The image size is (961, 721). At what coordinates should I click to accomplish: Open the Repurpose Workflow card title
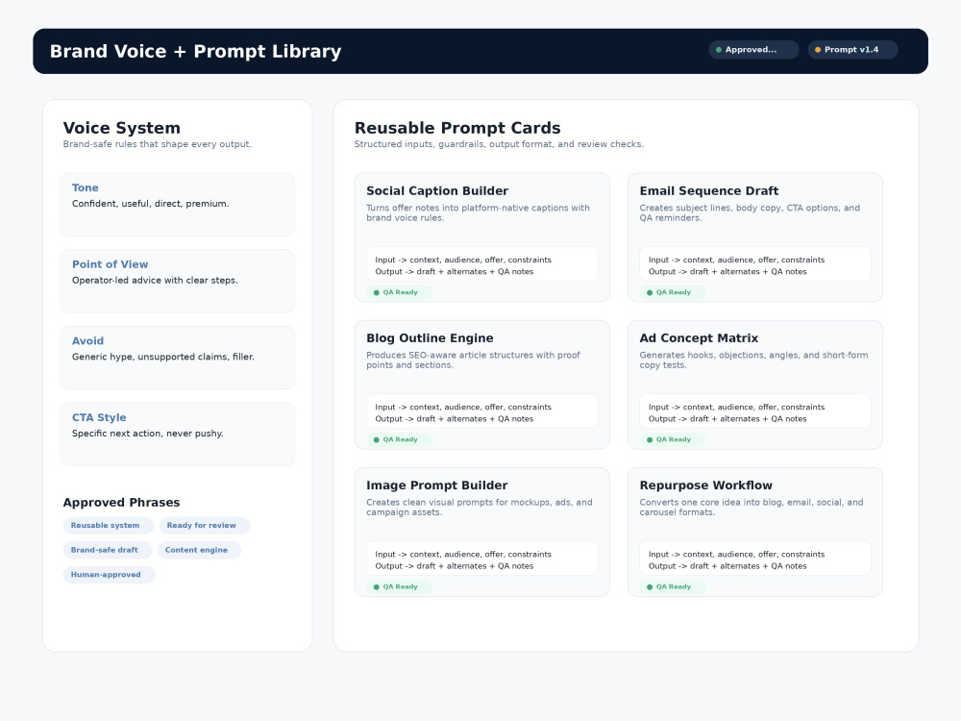pyautogui.click(x=706, y=485)
